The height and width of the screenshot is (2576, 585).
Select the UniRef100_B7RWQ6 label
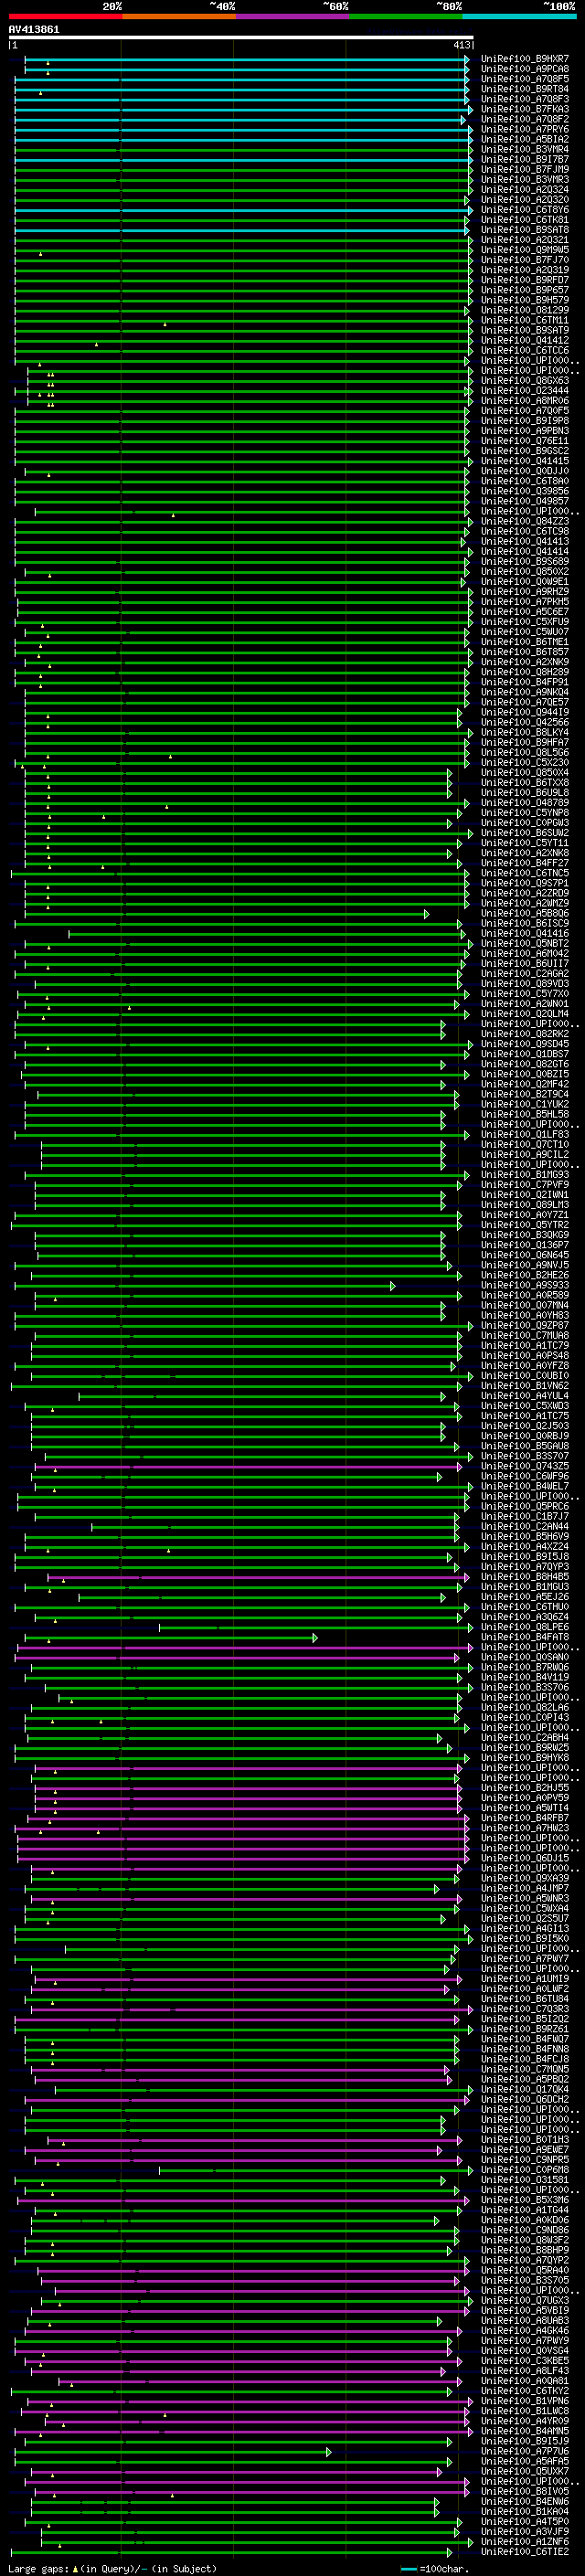525,1667
